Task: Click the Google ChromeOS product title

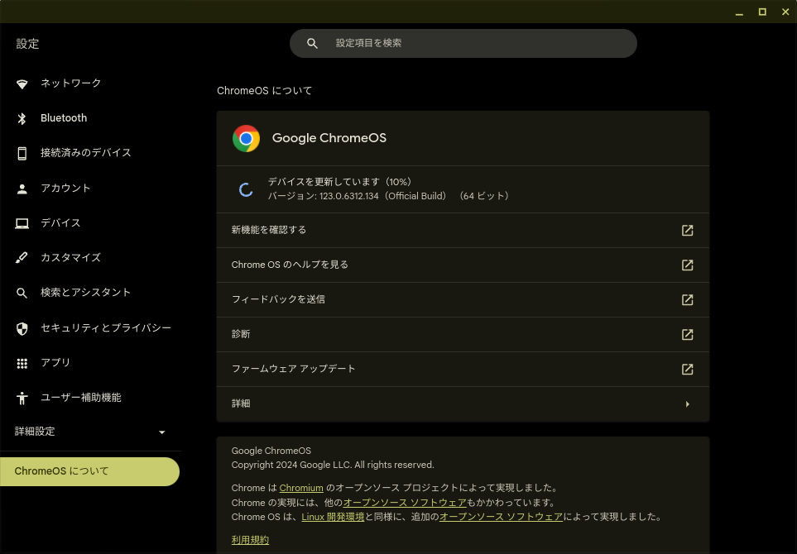Action: coord(329,137)
